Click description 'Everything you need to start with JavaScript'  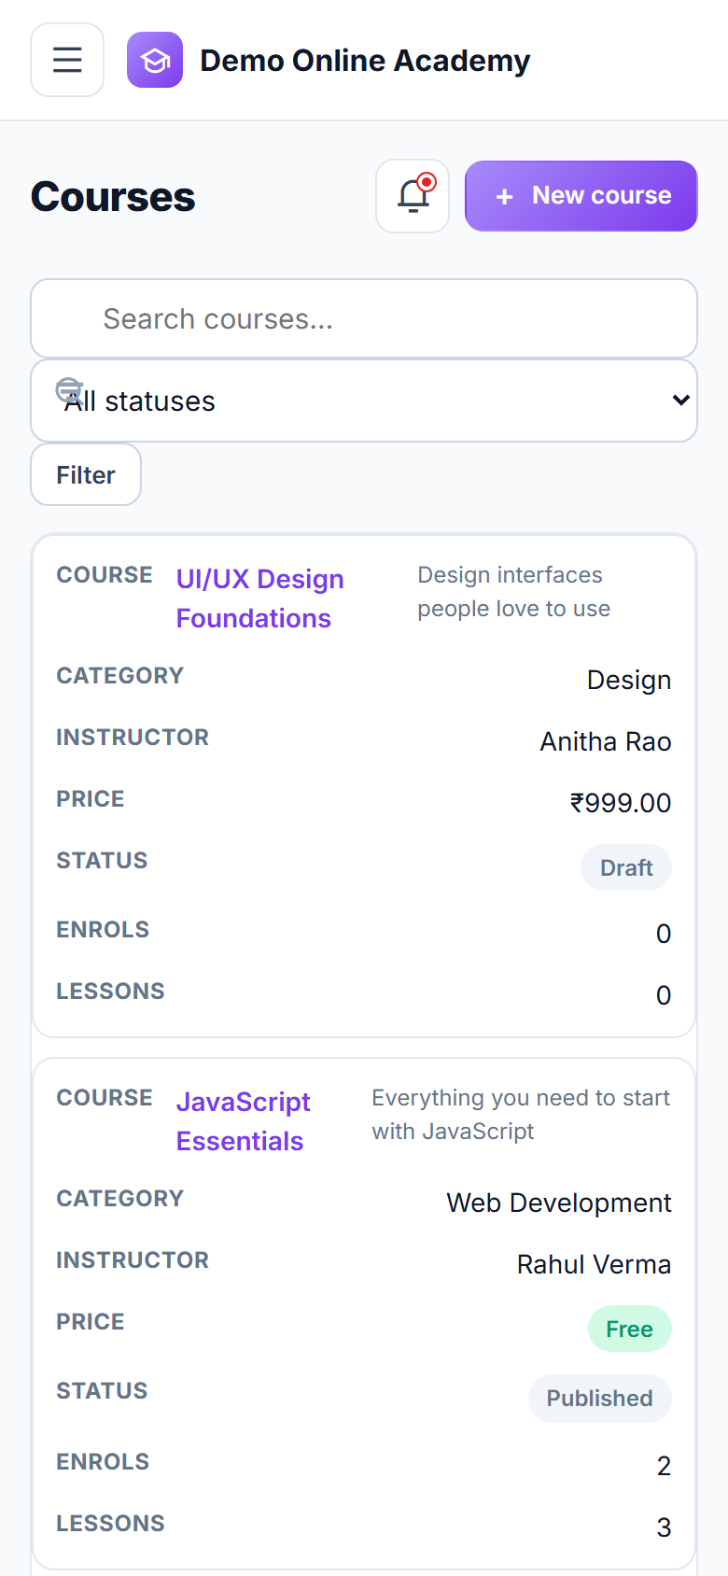[521, 1115]
